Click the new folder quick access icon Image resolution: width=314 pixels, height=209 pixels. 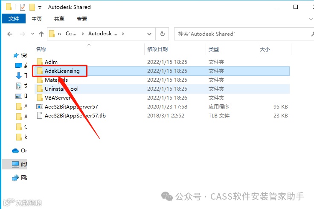32,7
